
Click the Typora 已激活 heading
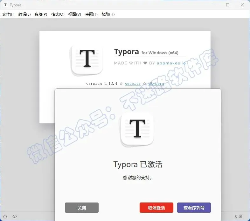pyautogui.click(x=138, y=164)
